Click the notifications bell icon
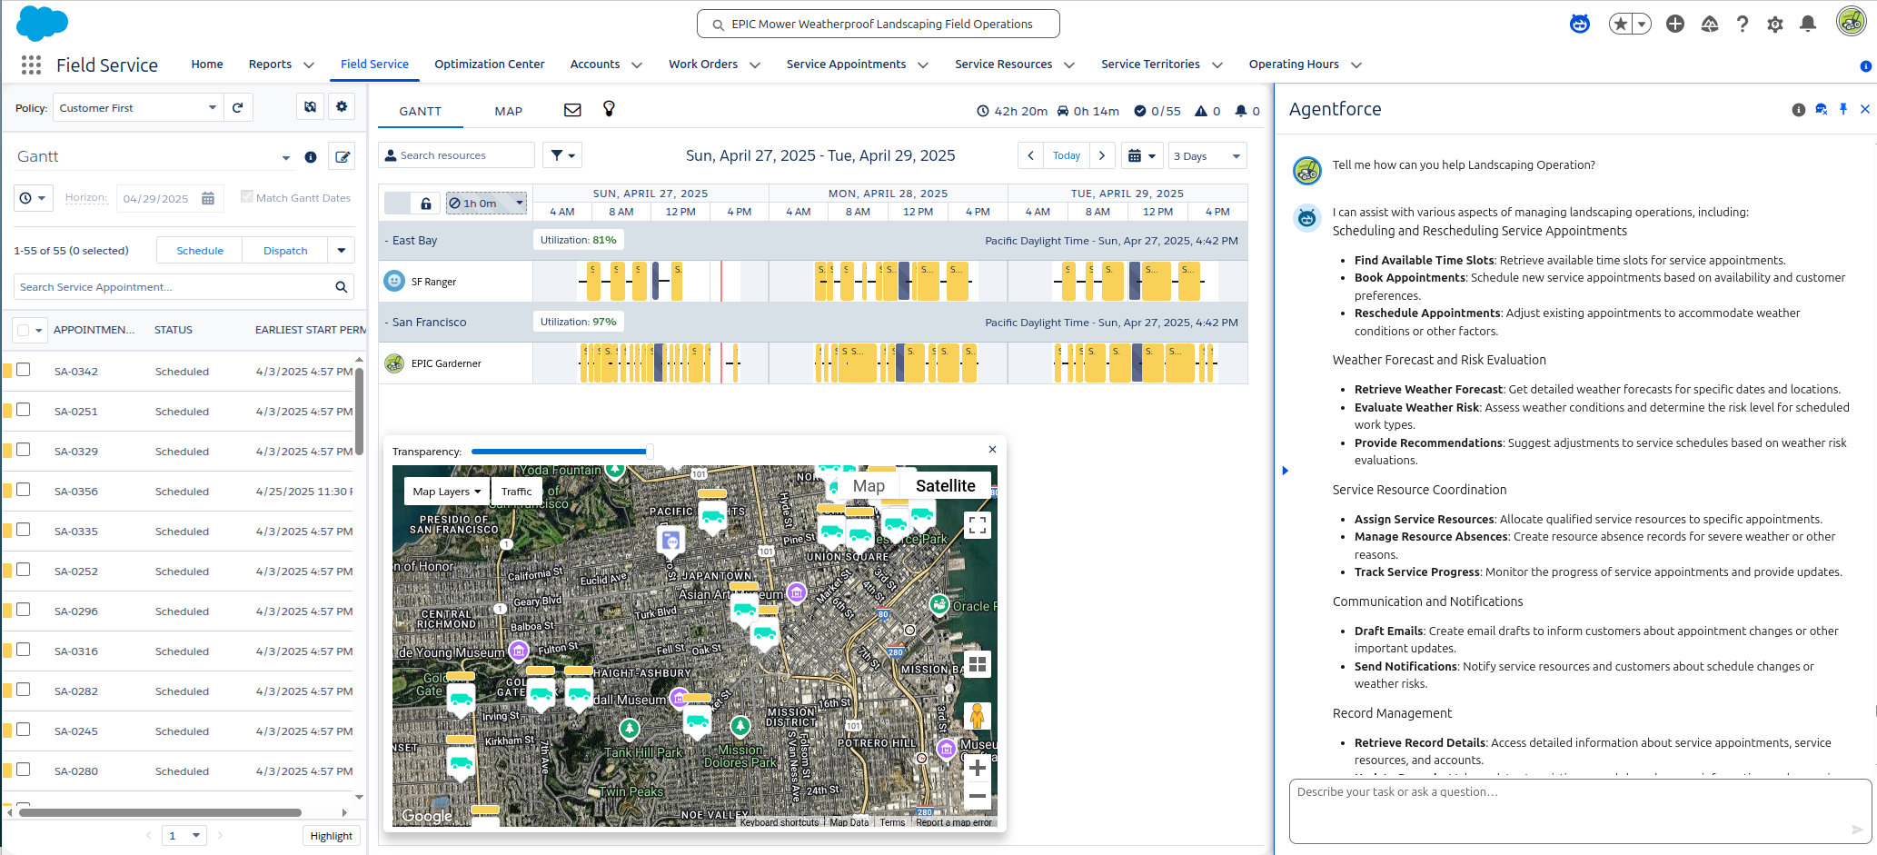The image size is (1877, 855). pyautogui.click(x=1807, y=25)
